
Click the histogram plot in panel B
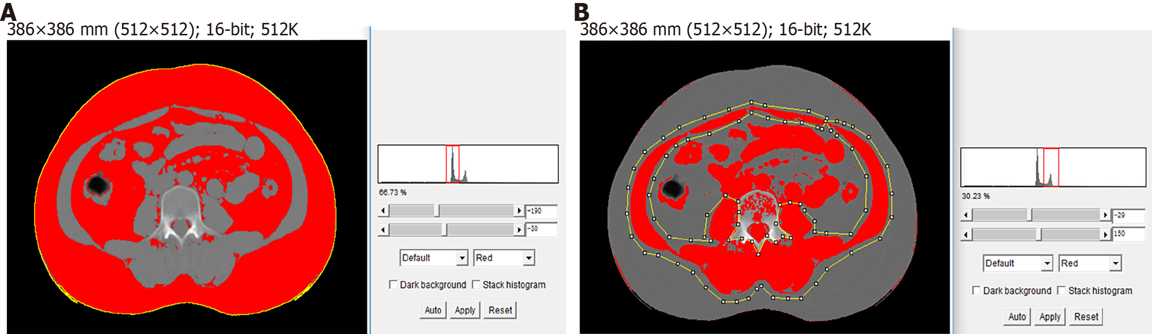[x=1053, y=167]
